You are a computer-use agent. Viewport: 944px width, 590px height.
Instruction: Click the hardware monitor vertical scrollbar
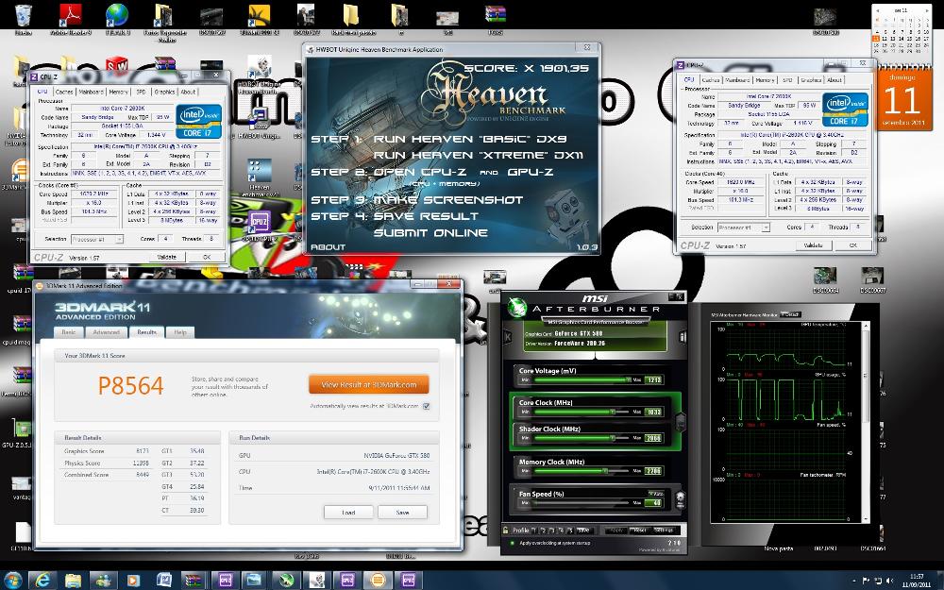pos(867,421)
